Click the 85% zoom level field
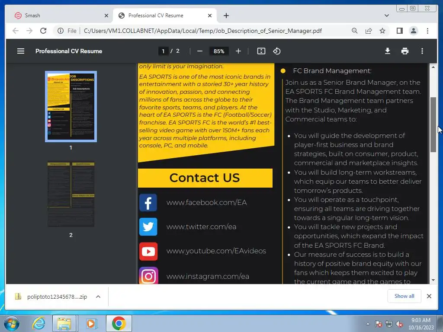443x332 pixels. pyautogui.click(x=219, y=51)
